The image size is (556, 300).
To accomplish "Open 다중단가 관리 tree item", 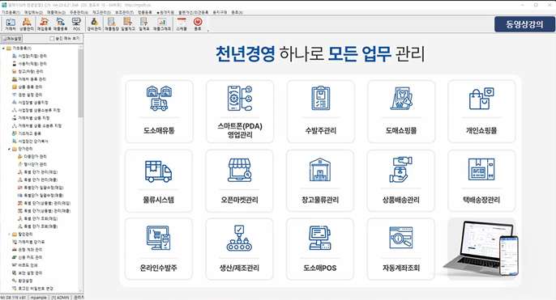I will [x=32, y=156].
